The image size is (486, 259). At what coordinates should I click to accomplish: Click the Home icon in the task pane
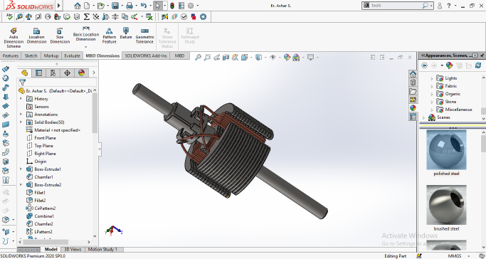[x=413, y=74]
